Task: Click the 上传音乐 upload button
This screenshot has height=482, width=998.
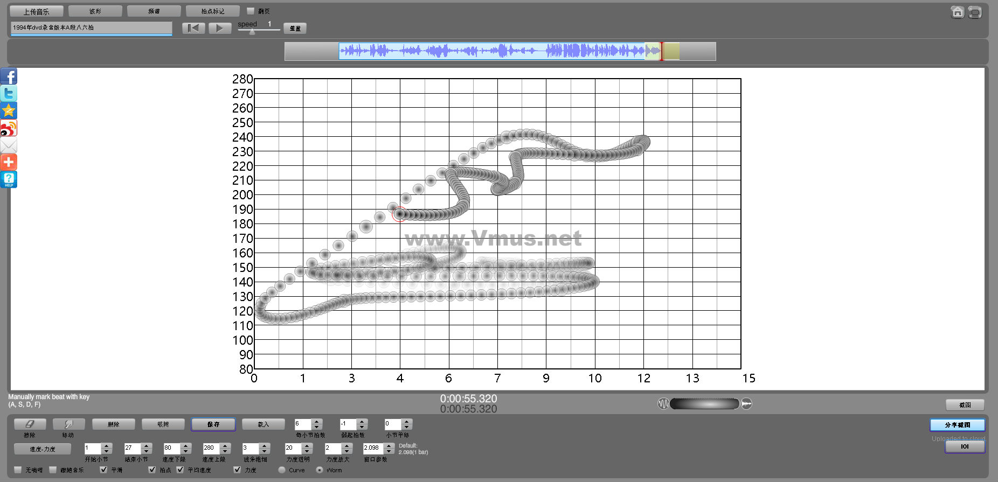Action: click(x=36, y=11)
